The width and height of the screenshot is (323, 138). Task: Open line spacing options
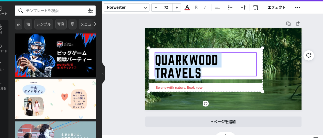[x=243, y=8]
